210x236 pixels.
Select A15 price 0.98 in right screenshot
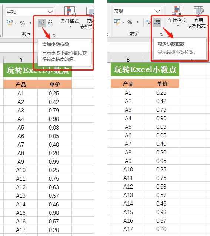point(161,212)
